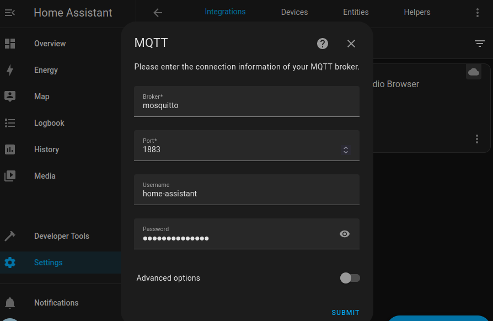Screen dimensions: 493x321
Task: Adjust the Port number stepper arrows
Action: pyautogui.click(x=346, y=150)
